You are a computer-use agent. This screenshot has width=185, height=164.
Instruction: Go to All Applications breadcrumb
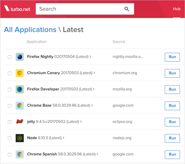point(30,30)
